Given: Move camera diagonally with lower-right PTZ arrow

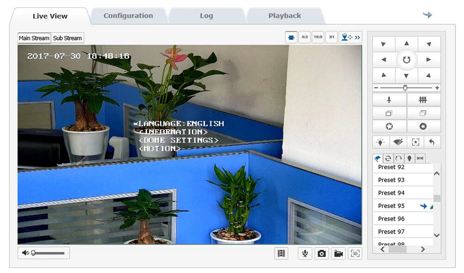Looking at the screenshot, I should coord(429,76).
